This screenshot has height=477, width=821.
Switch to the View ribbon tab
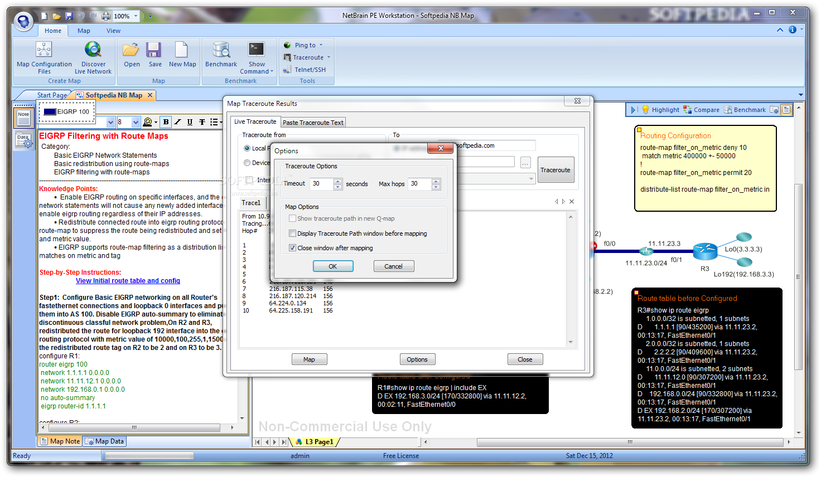[113, 31]
